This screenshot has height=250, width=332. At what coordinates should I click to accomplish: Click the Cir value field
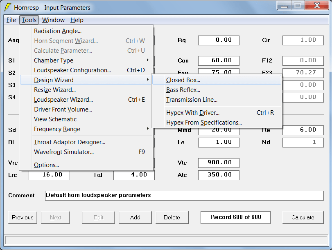(x=303, y=40)
